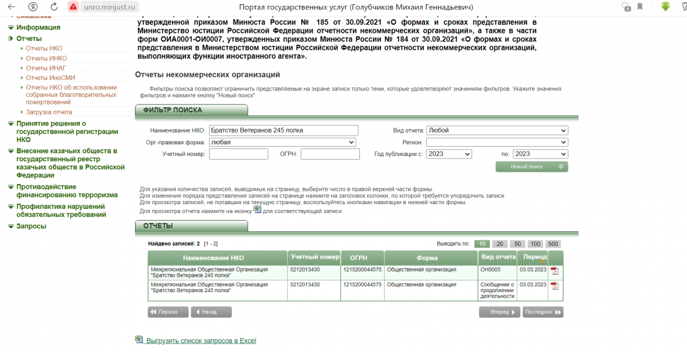Screen dimensions: 687x352
Task: Select Отчеты ИноСМИ in the sidebar
Action: 50,77
